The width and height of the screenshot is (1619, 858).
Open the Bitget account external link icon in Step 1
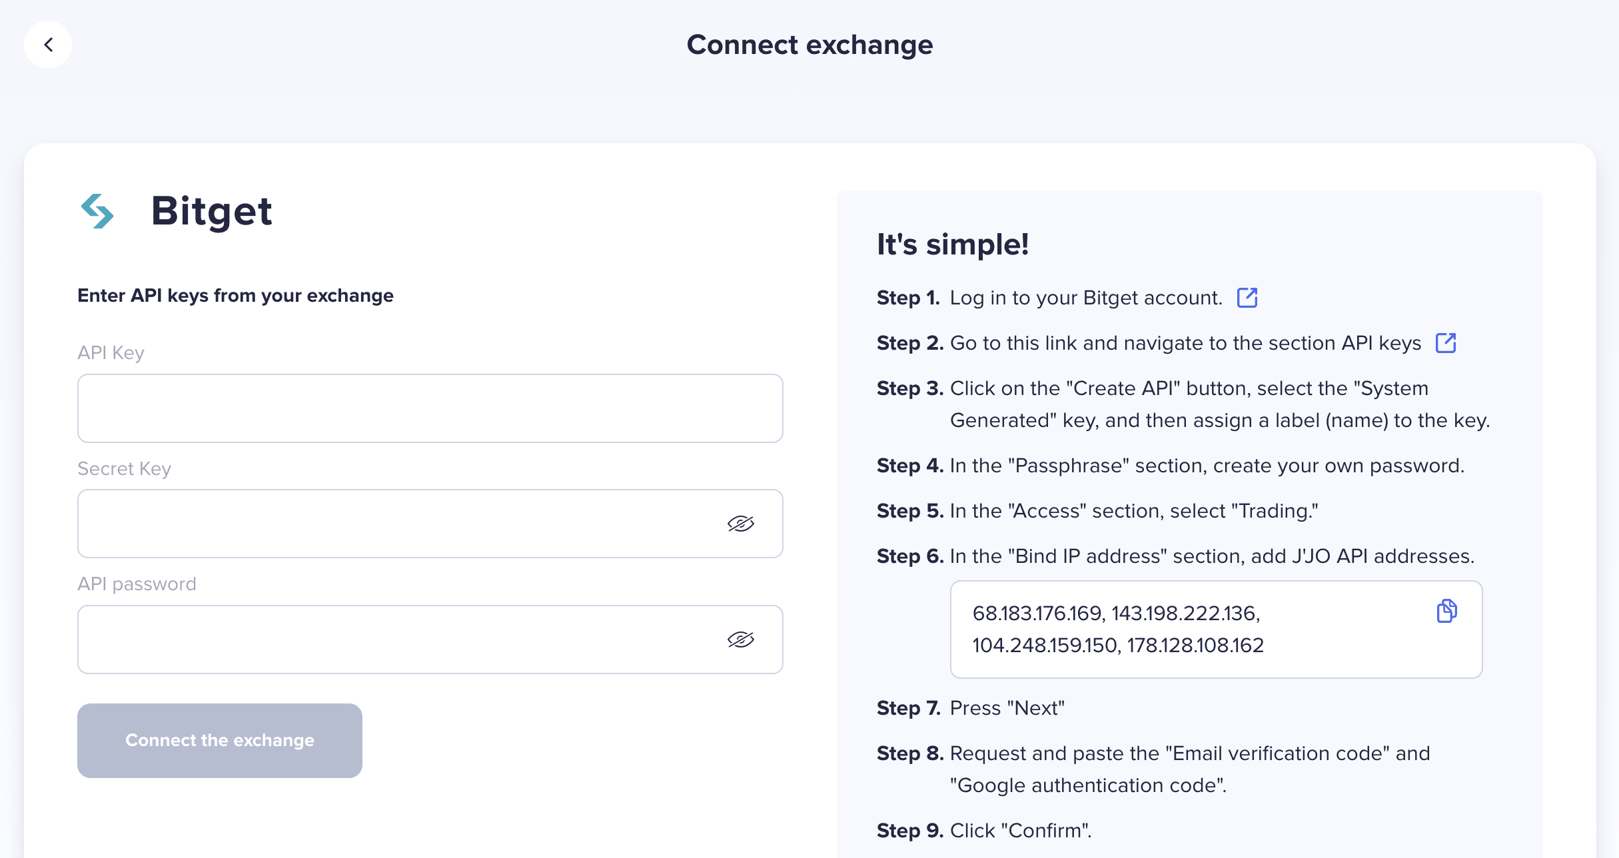click(1247, 298)
